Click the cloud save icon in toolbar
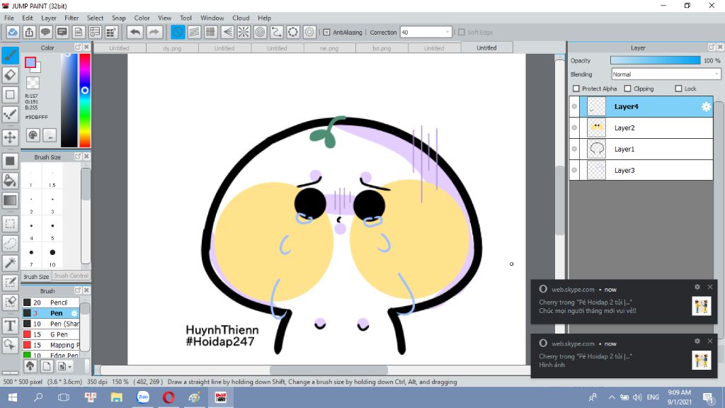This screenshot has height=408, width=725. [13, 32]
